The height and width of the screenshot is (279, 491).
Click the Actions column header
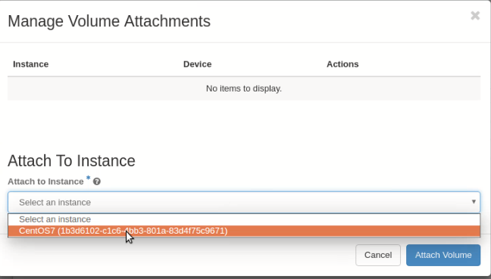342,64
